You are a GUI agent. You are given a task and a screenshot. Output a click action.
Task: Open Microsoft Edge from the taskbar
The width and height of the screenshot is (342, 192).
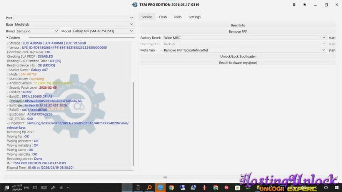tap(160, 187)
